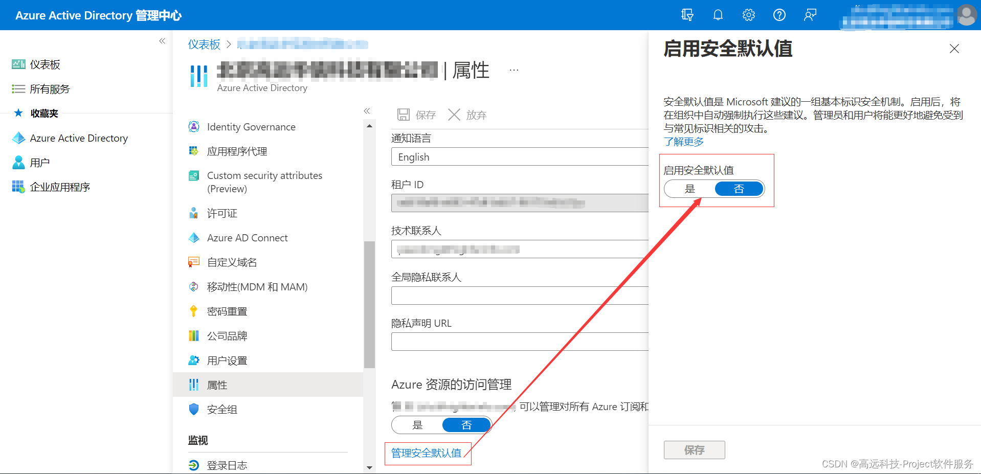
Task: Open 所有服务 in left navigation
Action: (x=41, y=89)
